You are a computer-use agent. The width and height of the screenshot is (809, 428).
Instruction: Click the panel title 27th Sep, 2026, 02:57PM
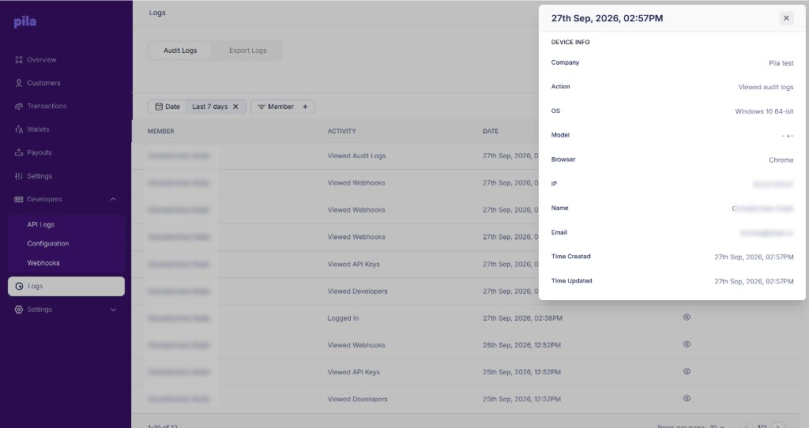click(x=607, y=18)
